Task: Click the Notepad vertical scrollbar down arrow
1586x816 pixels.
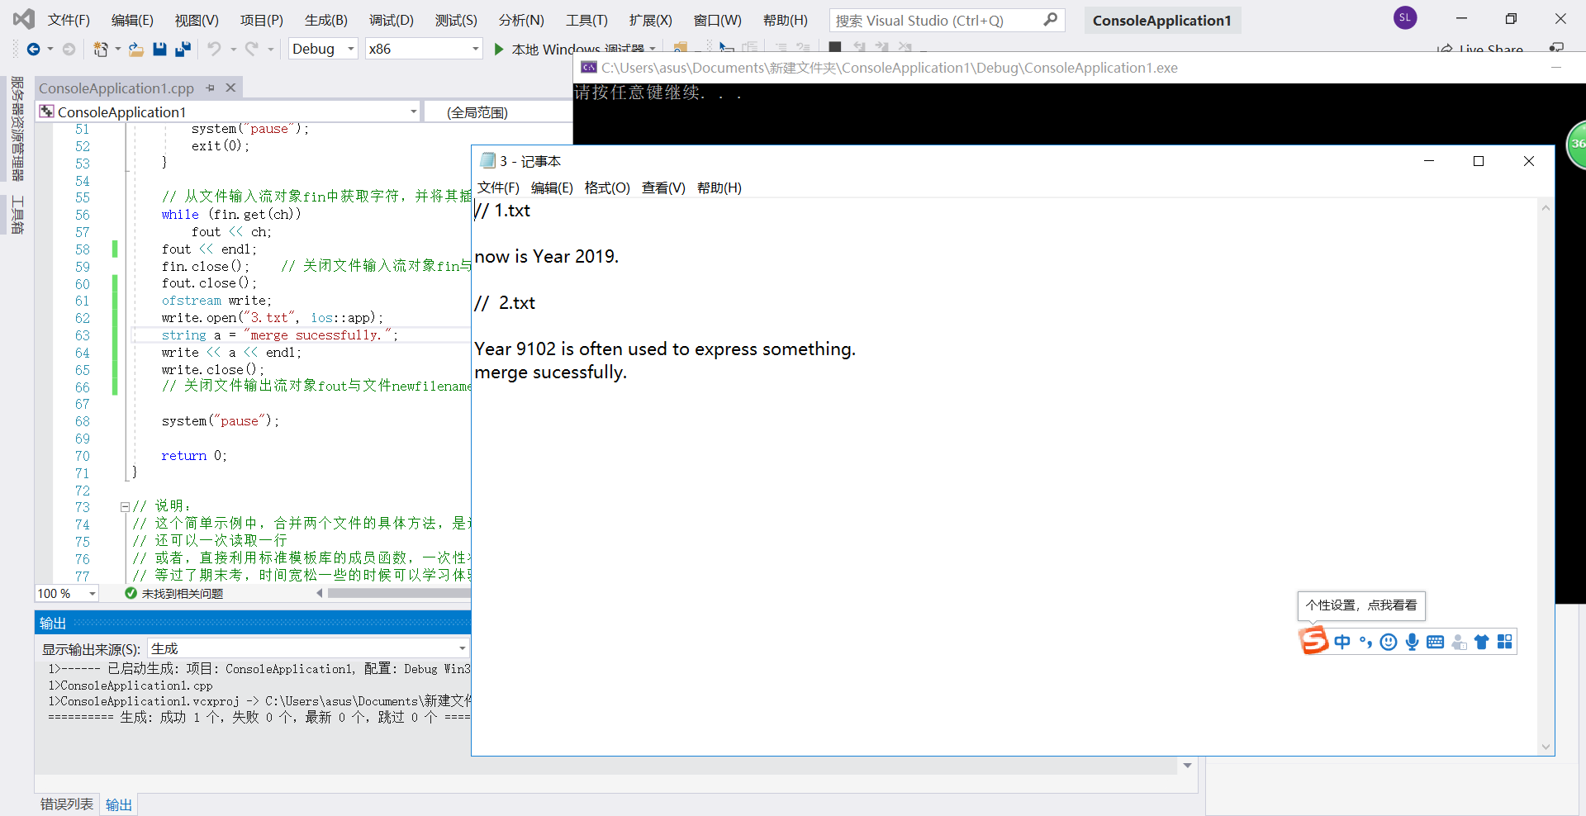Action: 1546,747
